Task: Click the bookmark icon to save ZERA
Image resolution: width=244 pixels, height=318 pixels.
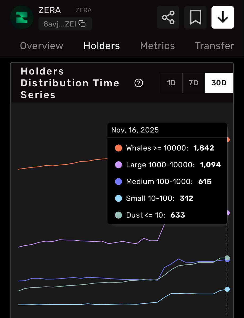Action: [195, 17]
